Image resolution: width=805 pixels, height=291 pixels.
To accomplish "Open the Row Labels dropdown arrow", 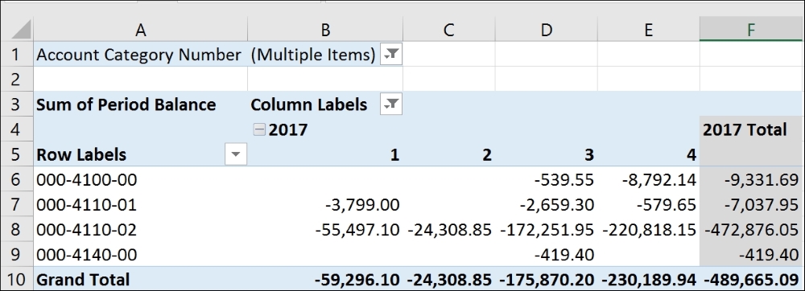I will tap(236, 154).
